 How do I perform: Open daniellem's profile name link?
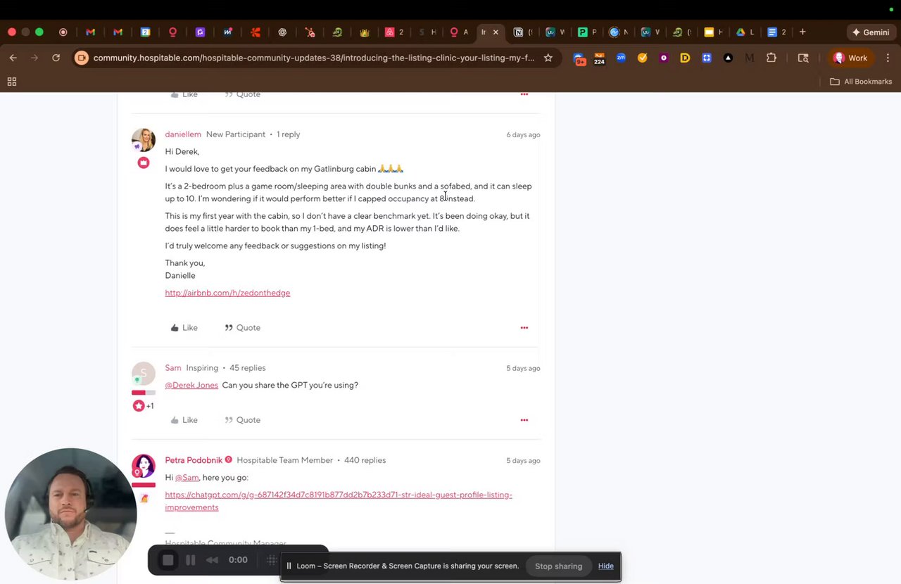coord(183,134)
